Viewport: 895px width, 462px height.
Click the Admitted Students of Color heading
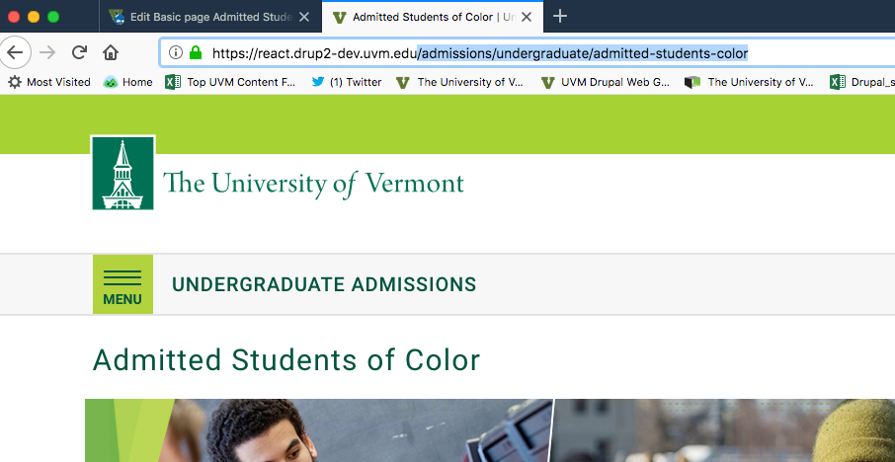[286, 360]
